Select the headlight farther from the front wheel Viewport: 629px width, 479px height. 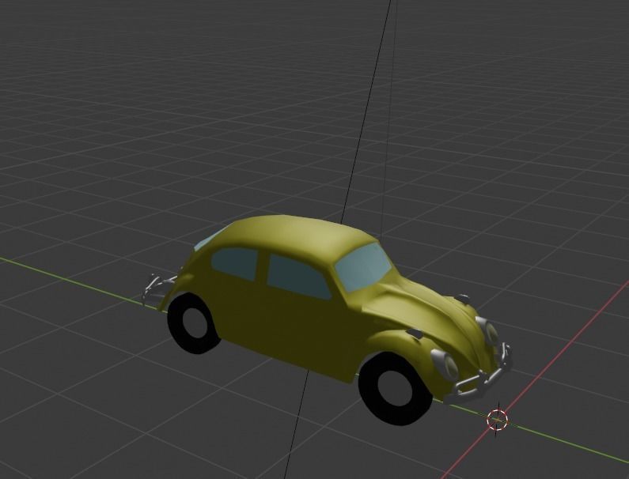[488, 330]
